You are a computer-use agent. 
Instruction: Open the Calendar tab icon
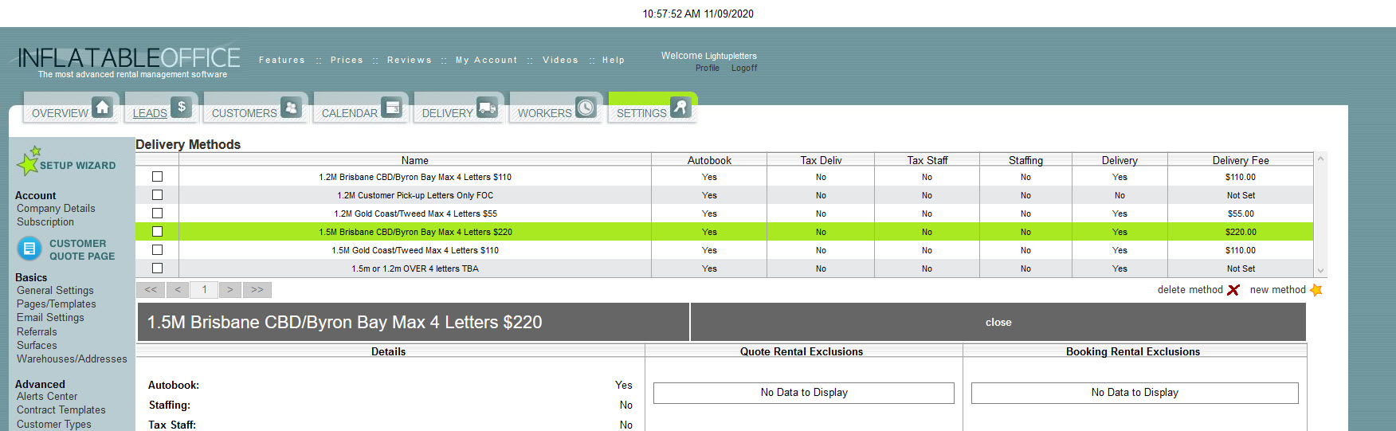pos(391,108)
